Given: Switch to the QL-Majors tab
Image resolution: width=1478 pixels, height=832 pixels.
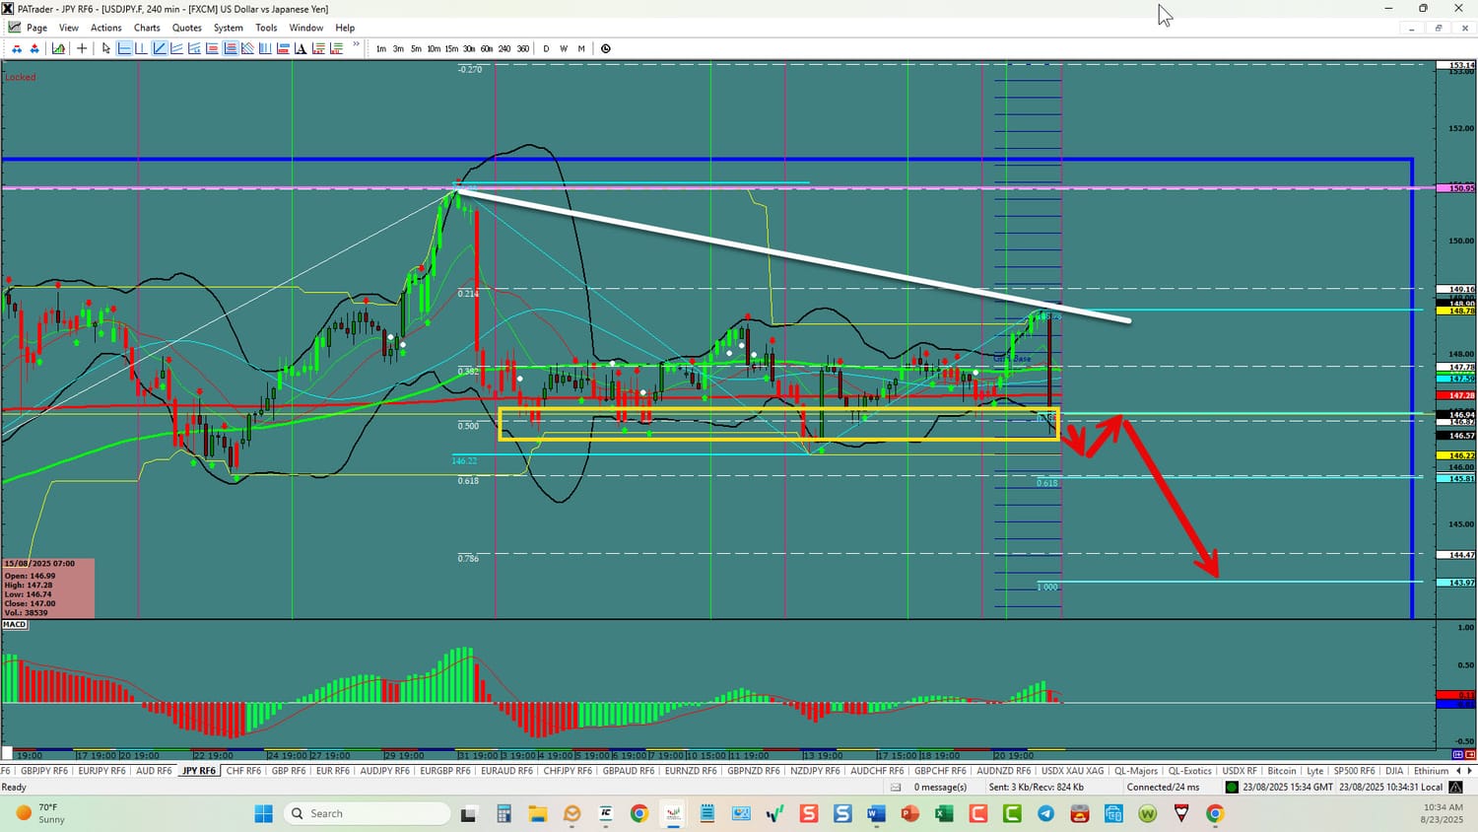Looking at the screenshot, I should click(1136, 771).
